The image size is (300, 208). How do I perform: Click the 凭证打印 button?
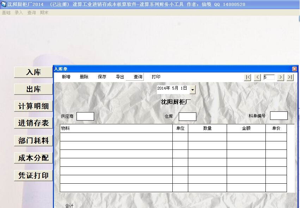click(33, 176)
